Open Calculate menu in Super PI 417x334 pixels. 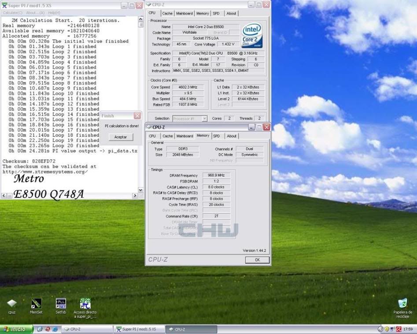[12, 12]
